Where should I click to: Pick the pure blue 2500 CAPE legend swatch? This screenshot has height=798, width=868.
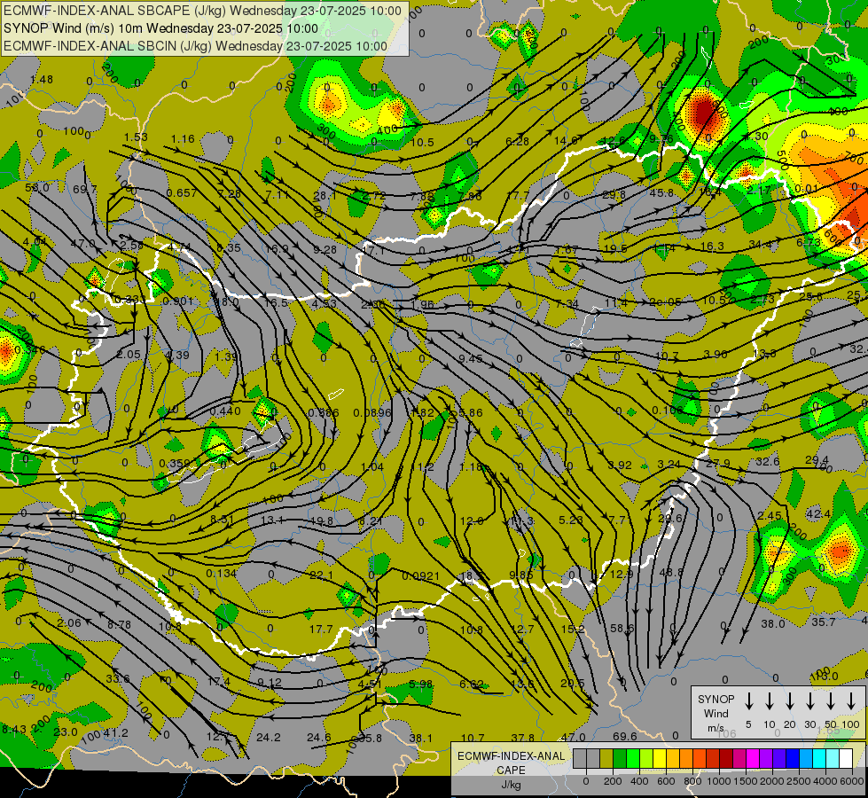tap(792, 759)
